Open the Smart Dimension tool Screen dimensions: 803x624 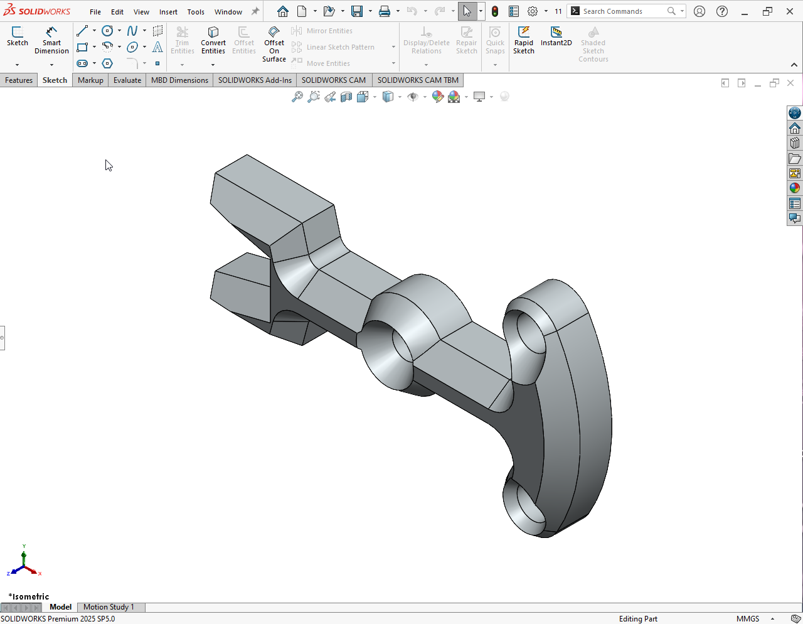pyautogui.click(x=51, y=40)
